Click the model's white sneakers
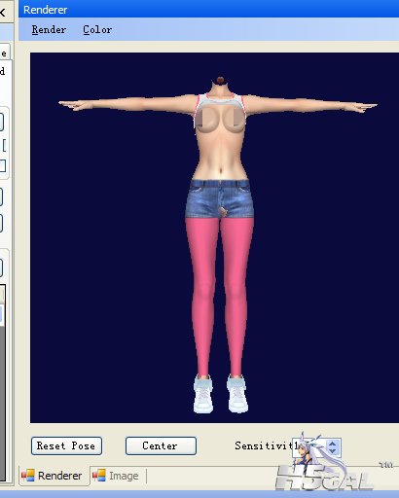Viewport: 399px width, 498px height. 221,394
